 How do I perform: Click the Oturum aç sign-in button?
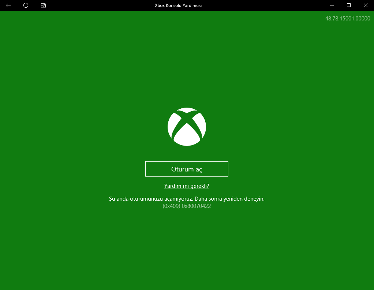point(187,169)
